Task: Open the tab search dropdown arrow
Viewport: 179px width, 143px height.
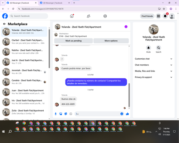Action: pos(3,3)
